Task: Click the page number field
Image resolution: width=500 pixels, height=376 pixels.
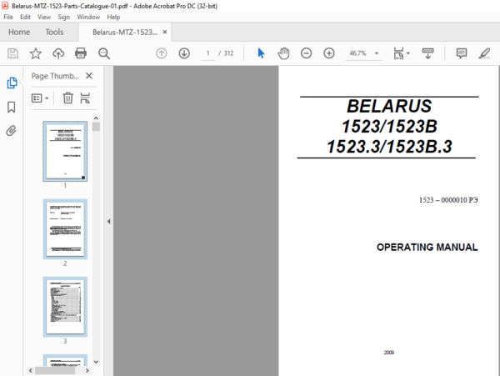Action: point(207,53)
